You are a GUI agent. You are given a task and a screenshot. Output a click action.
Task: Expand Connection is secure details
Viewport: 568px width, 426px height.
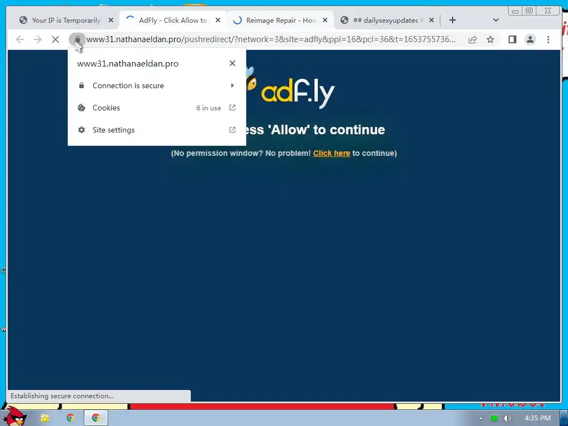(157, 85)
